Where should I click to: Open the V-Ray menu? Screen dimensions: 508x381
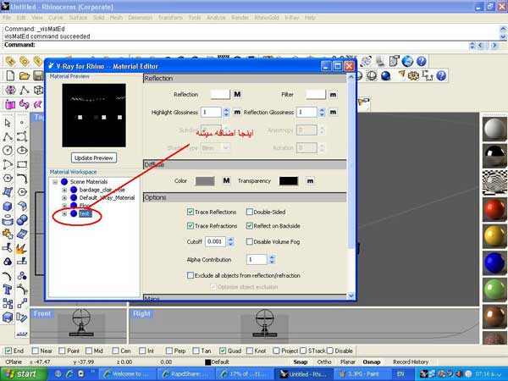click(x=291, y=18)
